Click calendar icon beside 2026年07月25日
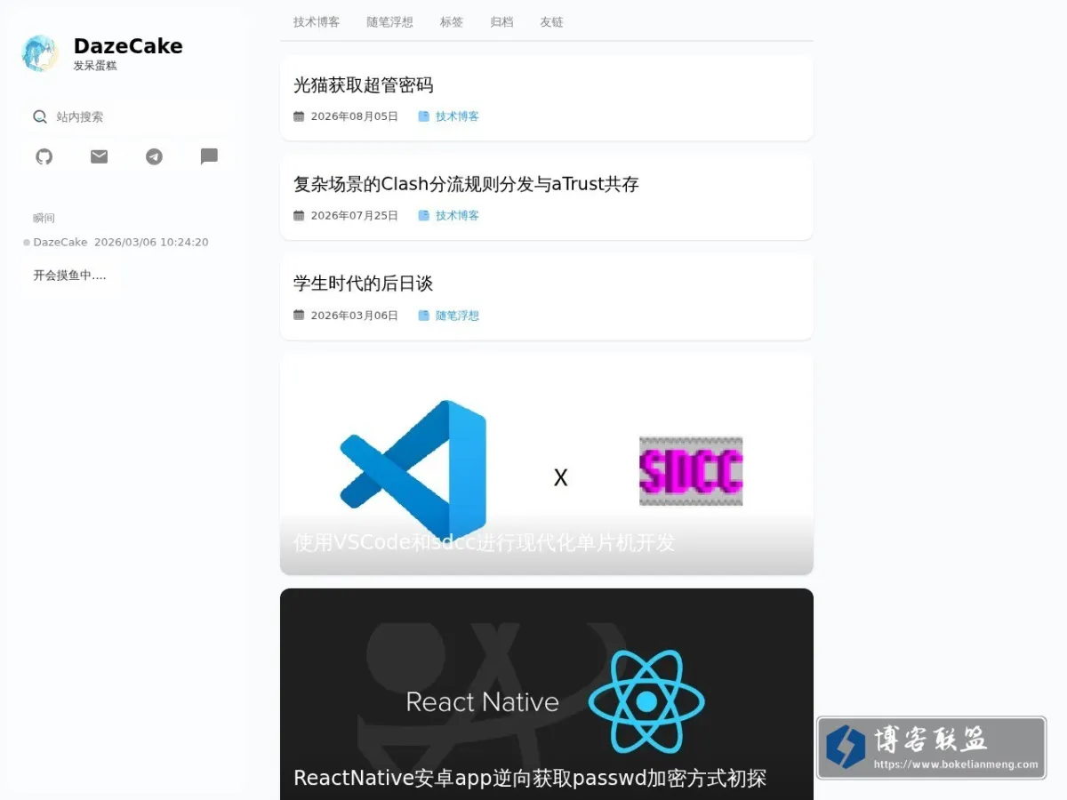Viewport: 1067px width, 800px height. 299,216
